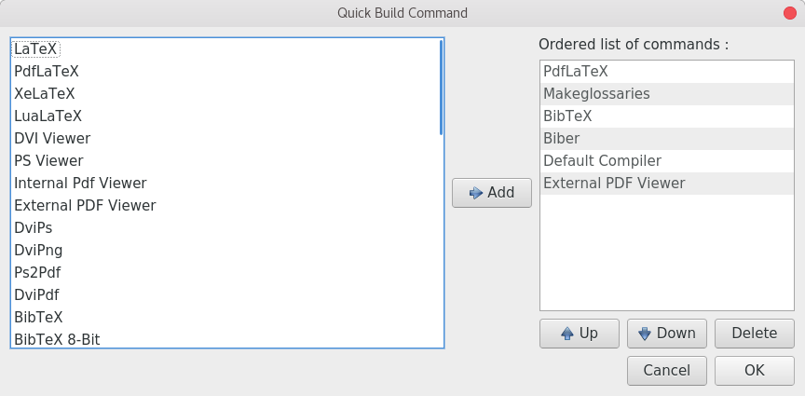This screenshot has height=396, width=805.
Task: Confirm with the OK button
Action: (754, 370)
